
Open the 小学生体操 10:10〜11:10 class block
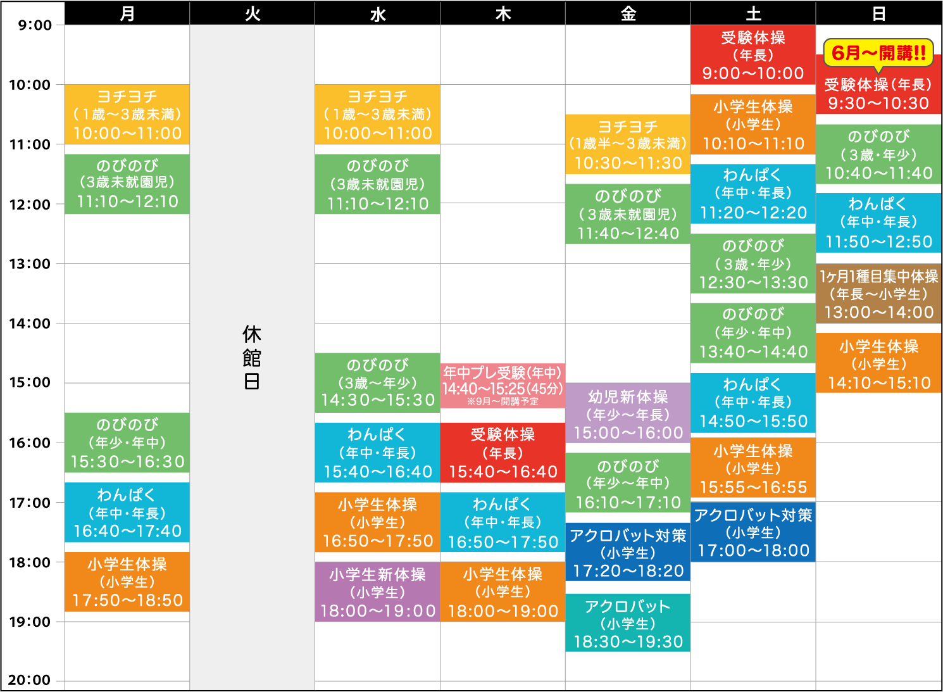coord(754,125)
